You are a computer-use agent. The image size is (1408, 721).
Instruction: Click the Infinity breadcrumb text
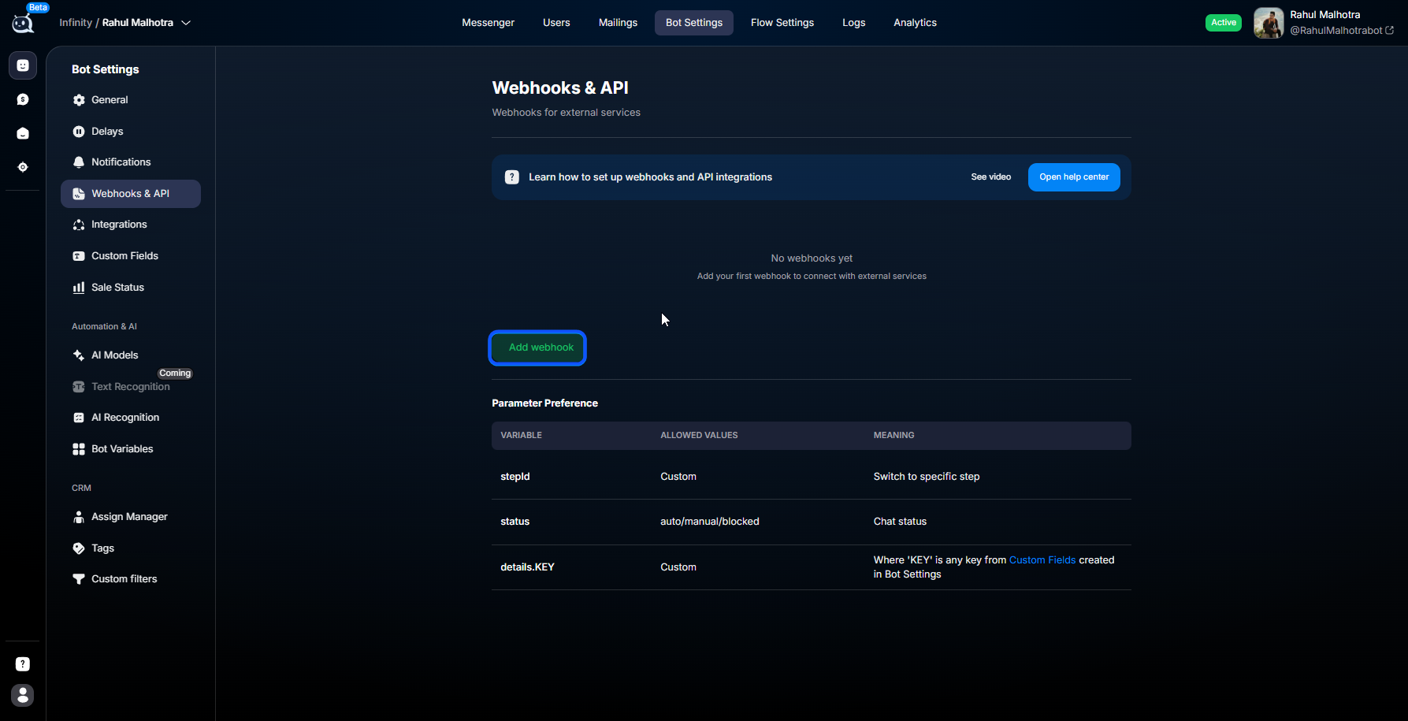point(76,23)
